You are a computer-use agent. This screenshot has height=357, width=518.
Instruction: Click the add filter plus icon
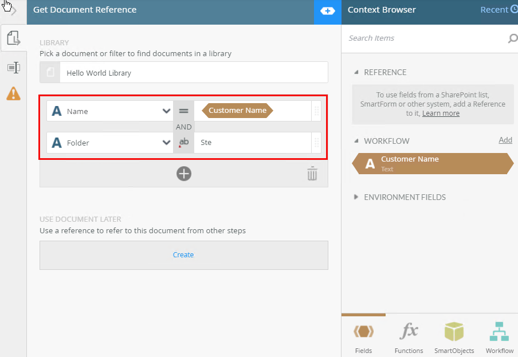point(183,174)
